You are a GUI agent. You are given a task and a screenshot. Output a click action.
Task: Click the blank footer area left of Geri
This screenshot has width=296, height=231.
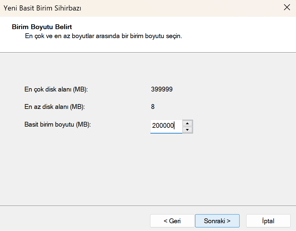pyautogui.click(x=75, y=221)
